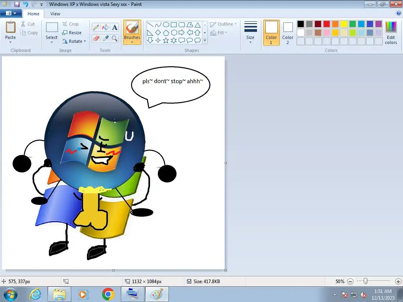Viewport: 403px width, 302px height.
Task: Open the Size thickness dropdown
Action: tap(250, 33)
